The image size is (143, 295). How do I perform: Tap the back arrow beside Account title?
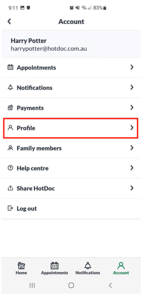[x=9, y=21]
